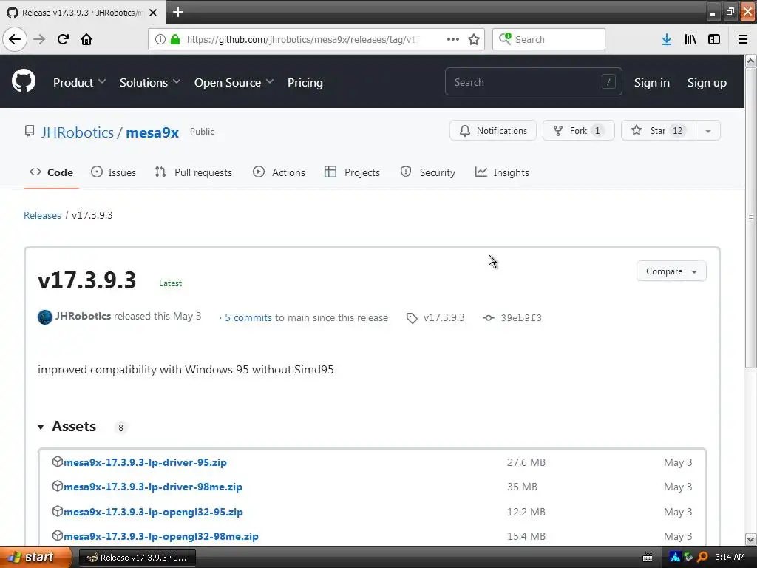Switch to the Code tab
757x568 pixels.
coord(51,172)
